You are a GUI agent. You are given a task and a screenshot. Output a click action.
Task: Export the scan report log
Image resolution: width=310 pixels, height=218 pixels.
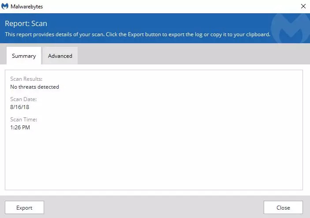[x=24, y=207]
